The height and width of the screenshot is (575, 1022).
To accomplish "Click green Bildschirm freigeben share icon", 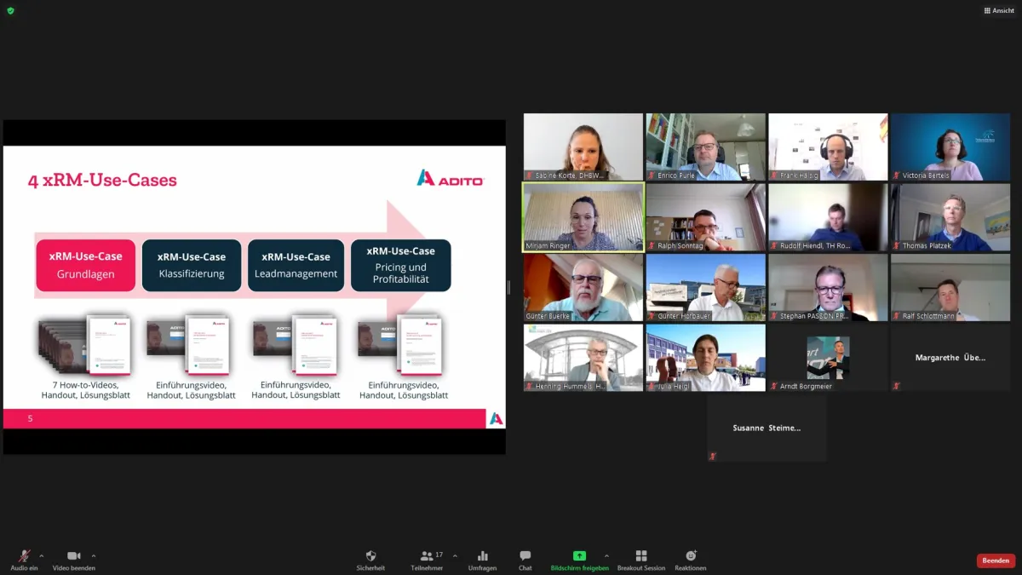I will pos(579,556).
